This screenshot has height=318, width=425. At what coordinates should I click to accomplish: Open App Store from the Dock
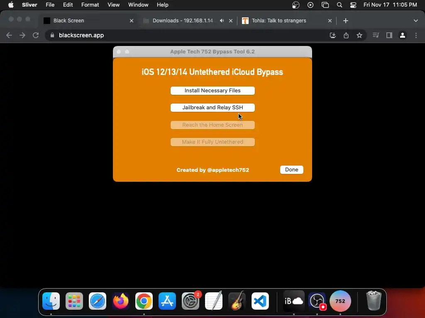click(167, 301)
